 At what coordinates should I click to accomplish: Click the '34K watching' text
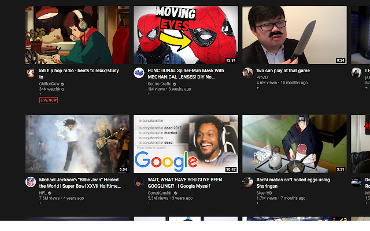coord(51,89)
